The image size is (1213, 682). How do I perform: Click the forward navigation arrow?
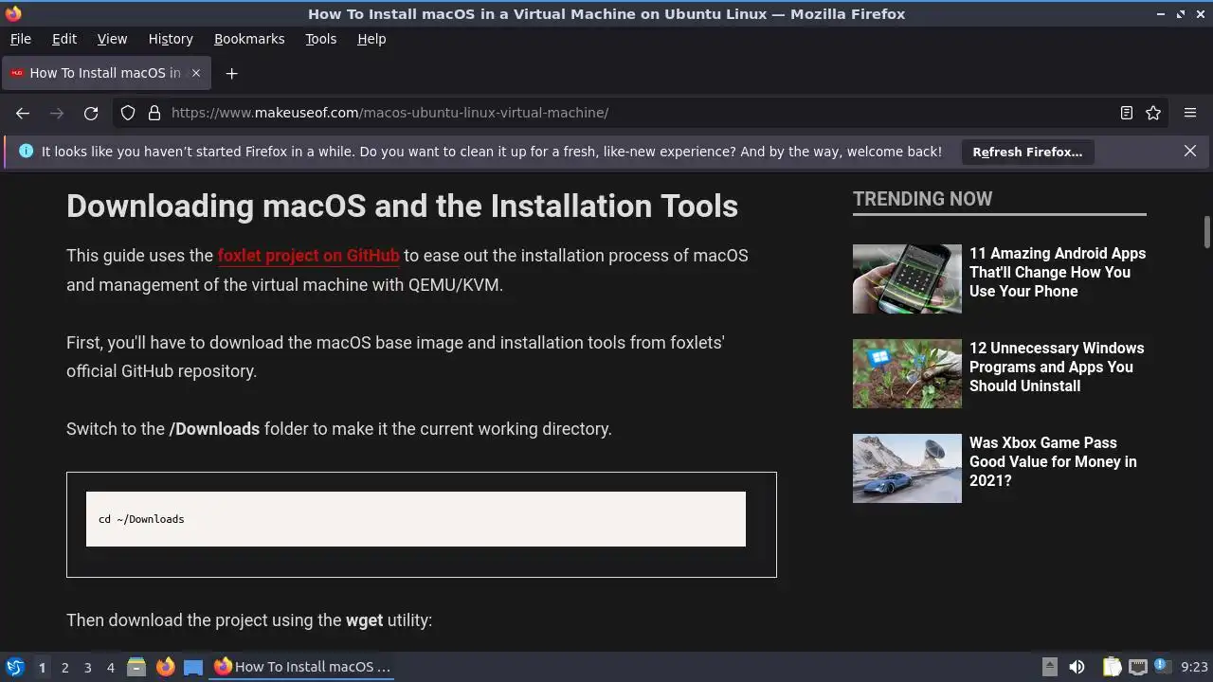(x=57, y=113)
